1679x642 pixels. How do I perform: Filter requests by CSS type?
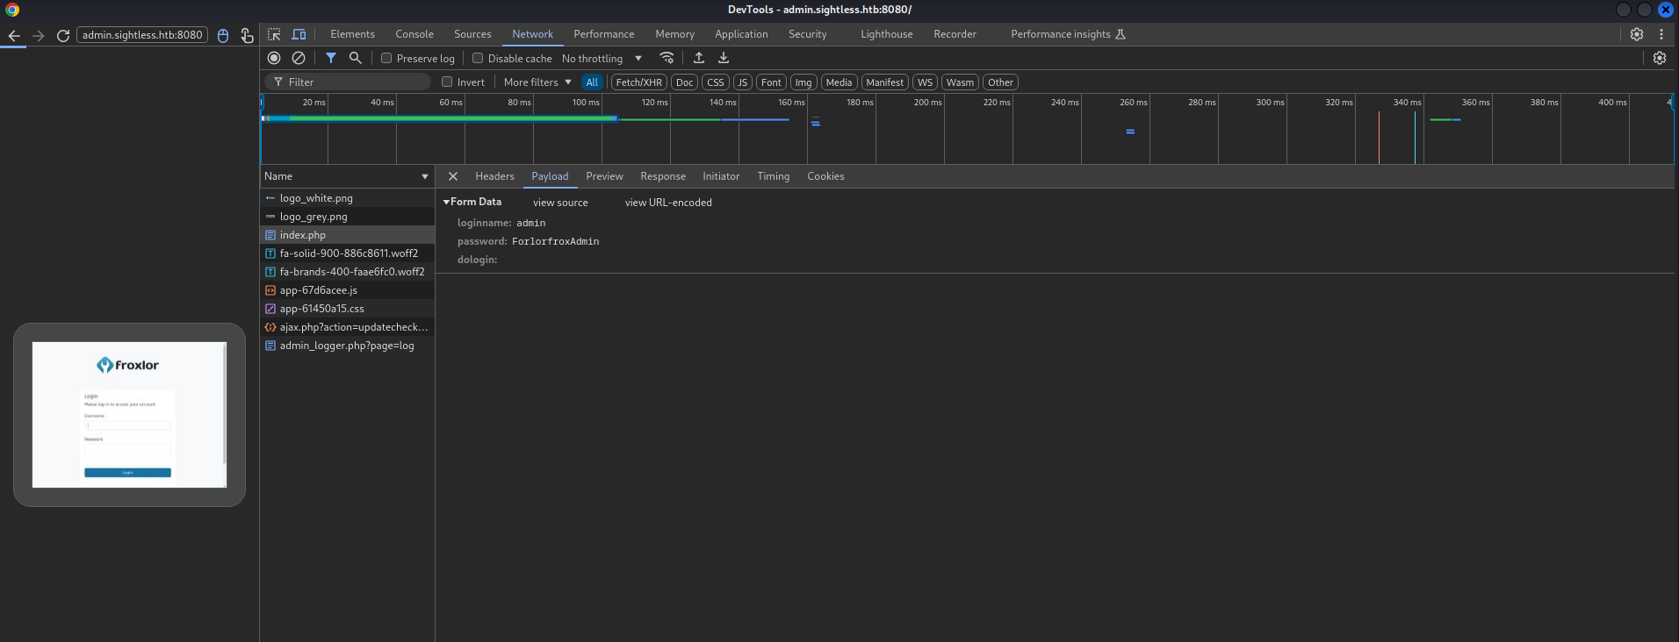(716, 82)
